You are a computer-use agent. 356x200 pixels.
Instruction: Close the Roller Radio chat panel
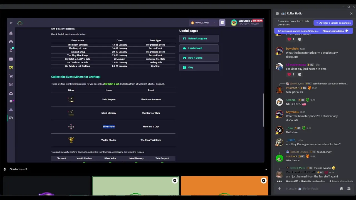coord(351,13)
